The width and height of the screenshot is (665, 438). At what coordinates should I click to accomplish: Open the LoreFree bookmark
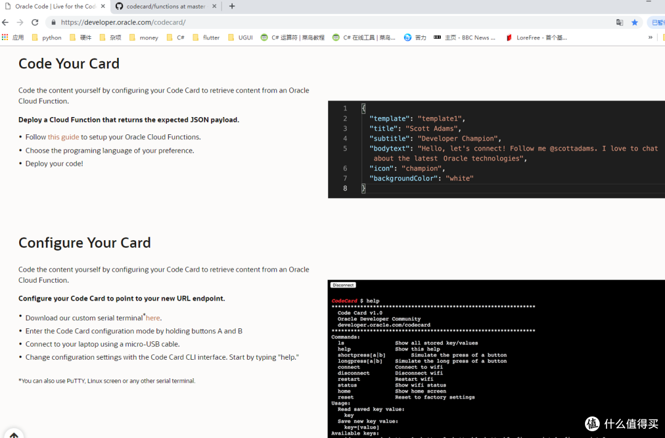click(536, 38)
